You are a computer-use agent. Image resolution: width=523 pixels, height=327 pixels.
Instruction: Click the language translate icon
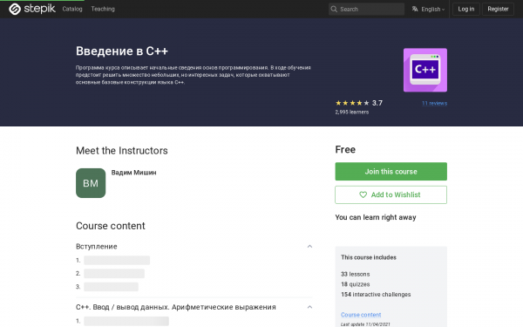click(415, 9)
